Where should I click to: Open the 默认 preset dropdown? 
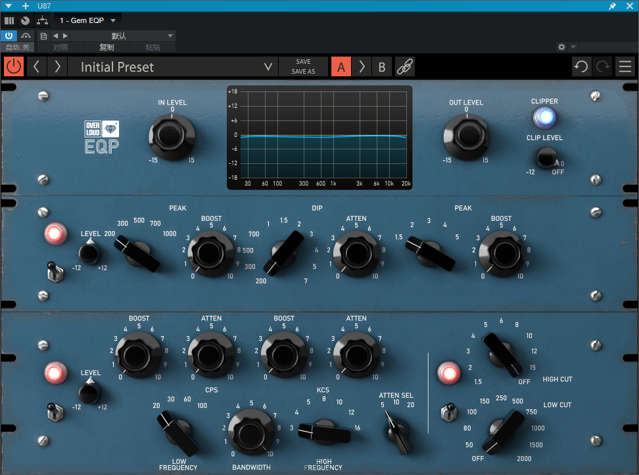click(x=123, y=36)
